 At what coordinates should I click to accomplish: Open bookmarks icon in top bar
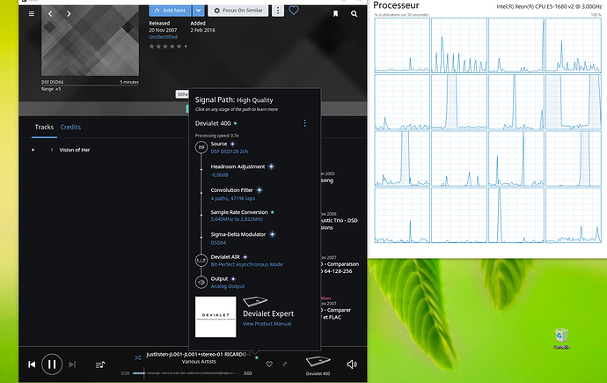336,13
